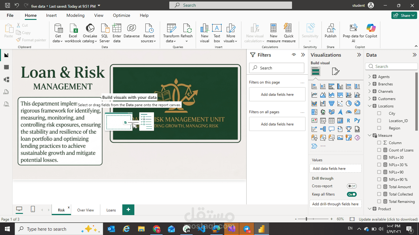The image size is (419, 235).
Task: Select the R script visual
Action: [348, 121]
